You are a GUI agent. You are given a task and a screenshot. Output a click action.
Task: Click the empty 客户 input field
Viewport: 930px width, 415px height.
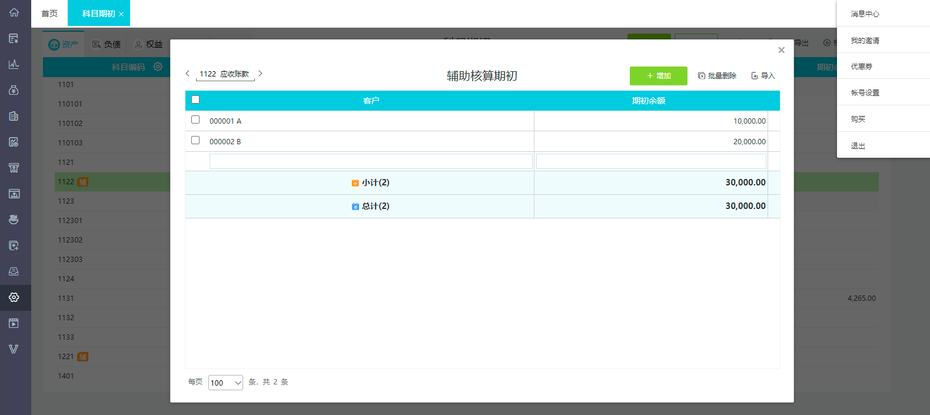[x=371, y=161]
